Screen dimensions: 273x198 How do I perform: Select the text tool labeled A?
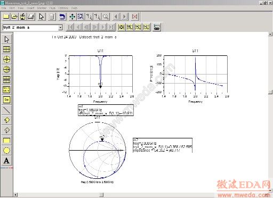pyautogui.click(x=6, y=161)
